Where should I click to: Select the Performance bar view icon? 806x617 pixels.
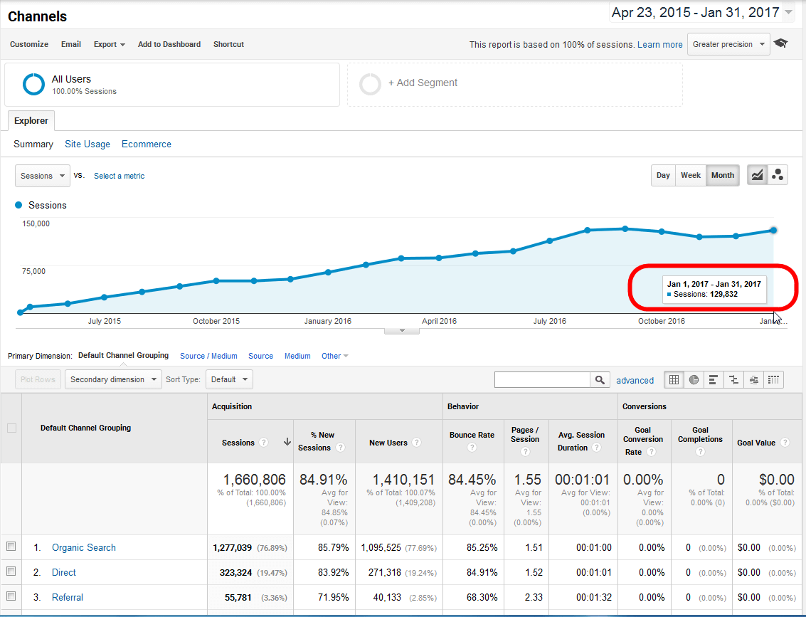pyautogui.click(x=714, y=380)
